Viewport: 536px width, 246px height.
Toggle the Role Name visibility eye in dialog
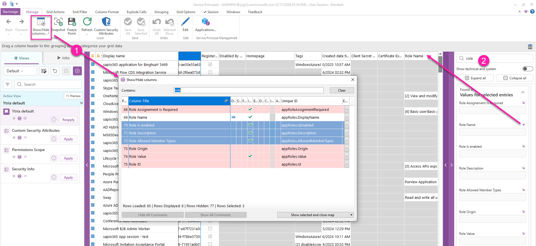(x=233, y=117)
